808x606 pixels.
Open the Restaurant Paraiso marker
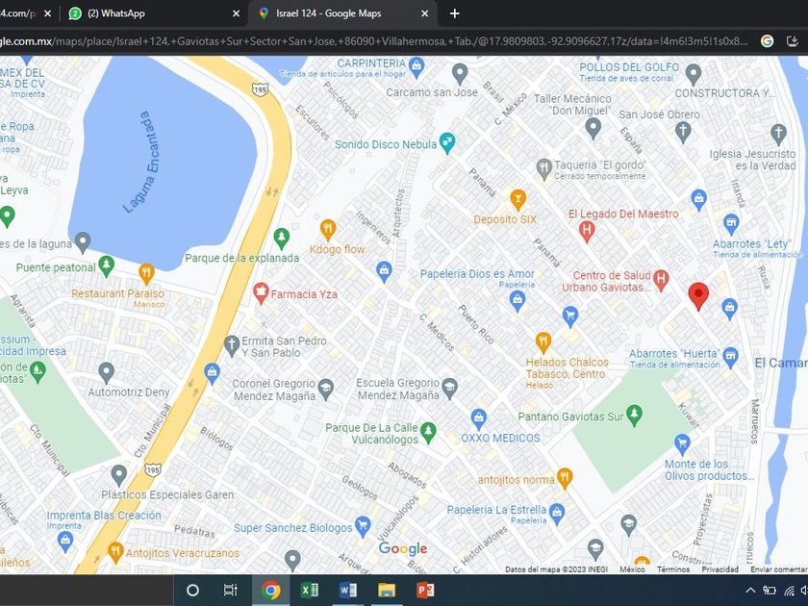click(x=147, y=273)
